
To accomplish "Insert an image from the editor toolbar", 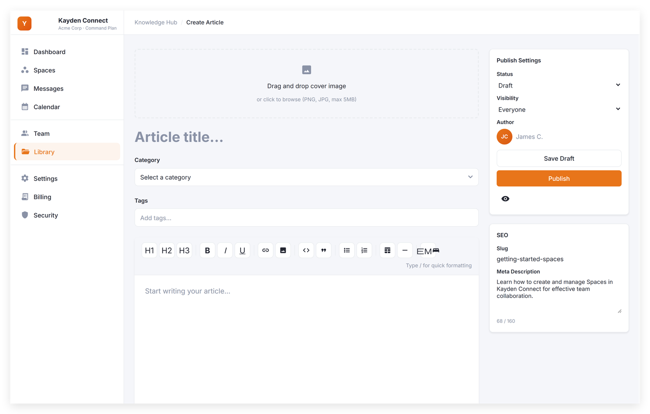I will click(283, 251).
